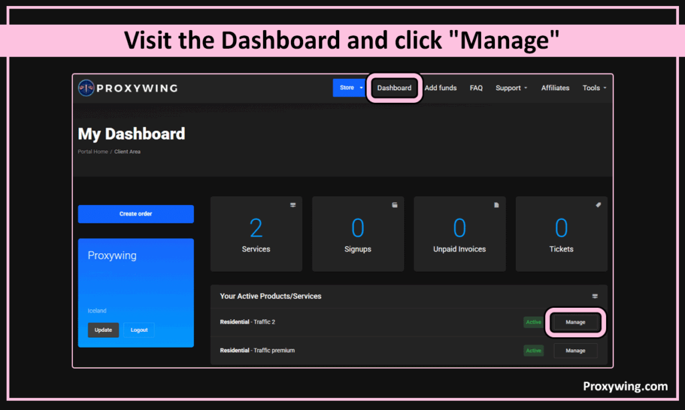Follow the Portal Home breadcrumb link
The height and width of the screenshot is (410, 685).
[x=92, y=152]
